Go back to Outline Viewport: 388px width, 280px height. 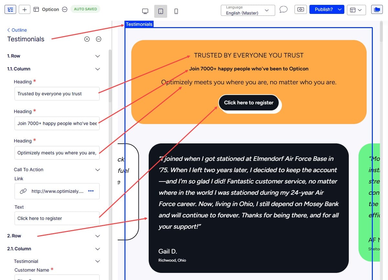[17, 30]
